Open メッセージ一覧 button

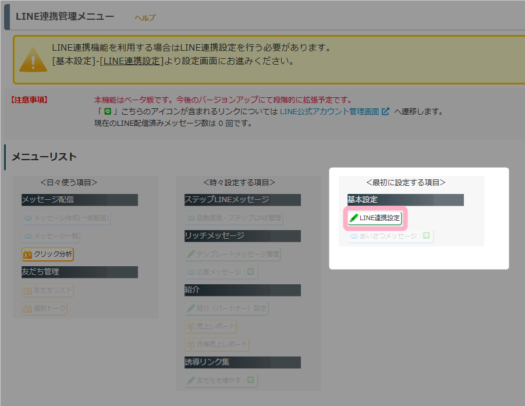(x=51, y=236)
